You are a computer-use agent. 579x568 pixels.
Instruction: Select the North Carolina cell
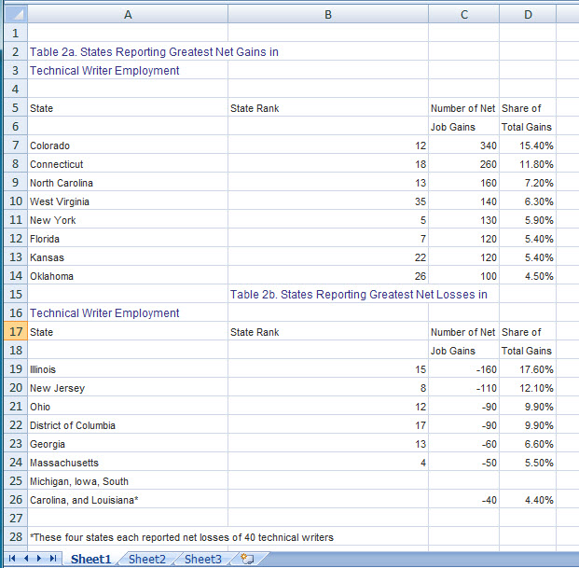(x=128, y=182)
